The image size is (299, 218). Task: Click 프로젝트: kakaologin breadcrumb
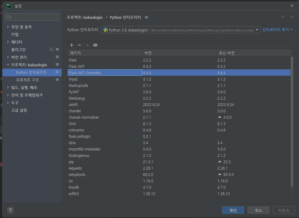pyautogui.click(x=85, y=17)
